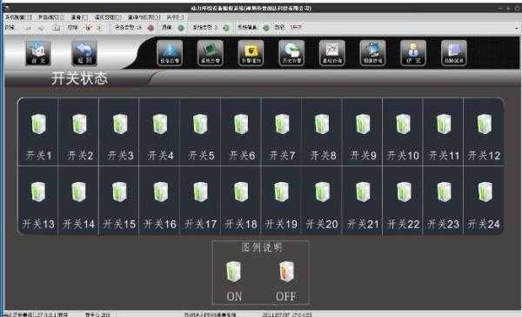Click the 开关24 switch icon
The image size is (522, 317).
[x=485, y=192]
